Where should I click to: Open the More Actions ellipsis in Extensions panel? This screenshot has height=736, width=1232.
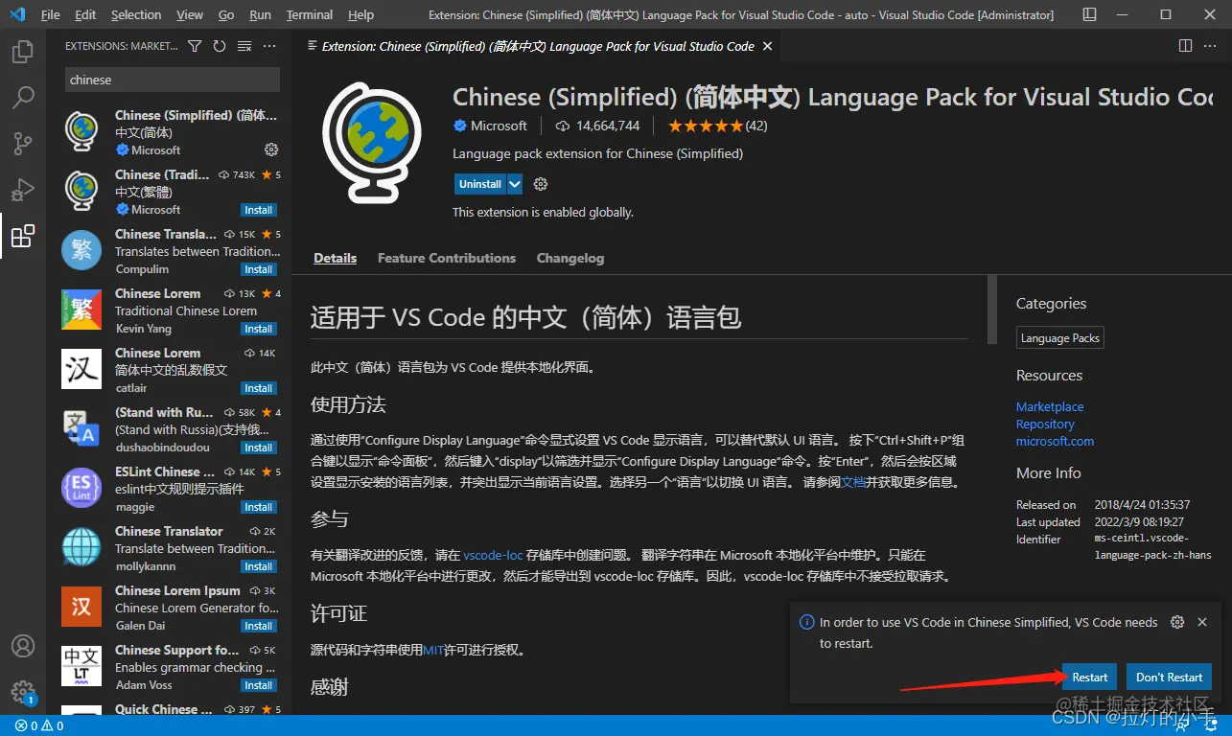pyautogui.click(x=269, y=45)
